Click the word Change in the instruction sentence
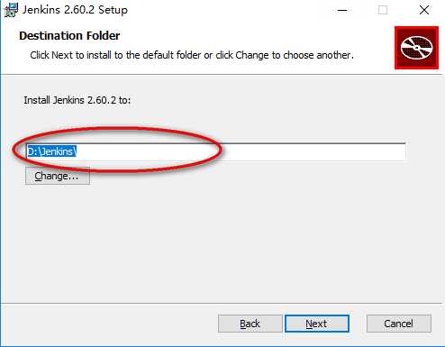 (x=252, y=55)
